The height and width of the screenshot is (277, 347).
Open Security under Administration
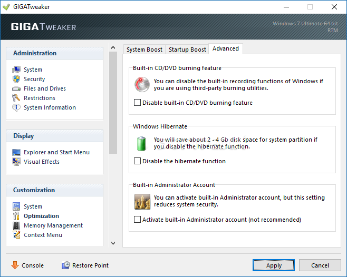pos(34,79)
